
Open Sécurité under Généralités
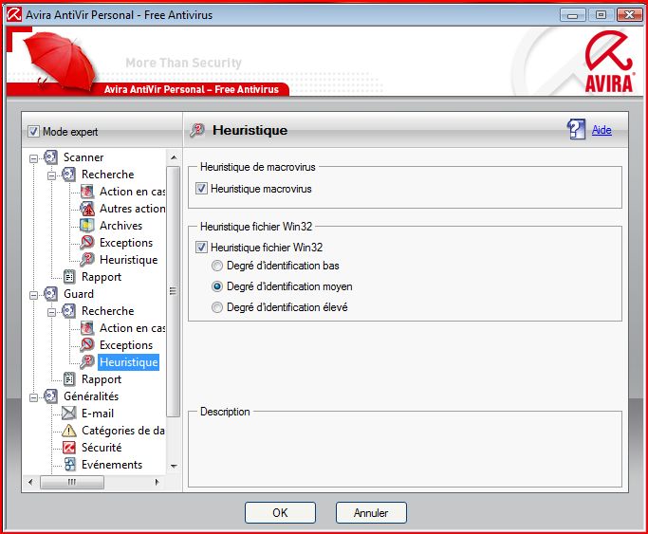(x=102, y=448)
